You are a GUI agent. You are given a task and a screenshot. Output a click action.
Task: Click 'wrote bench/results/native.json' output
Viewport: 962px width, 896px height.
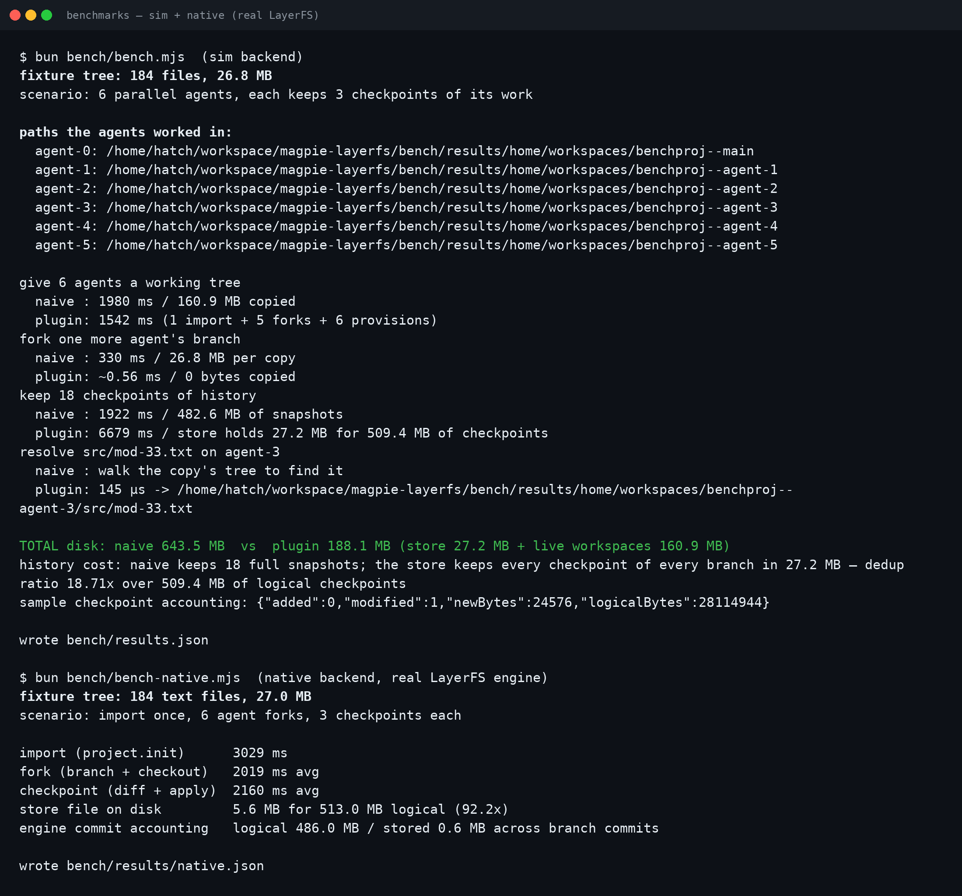coord(142,866)
